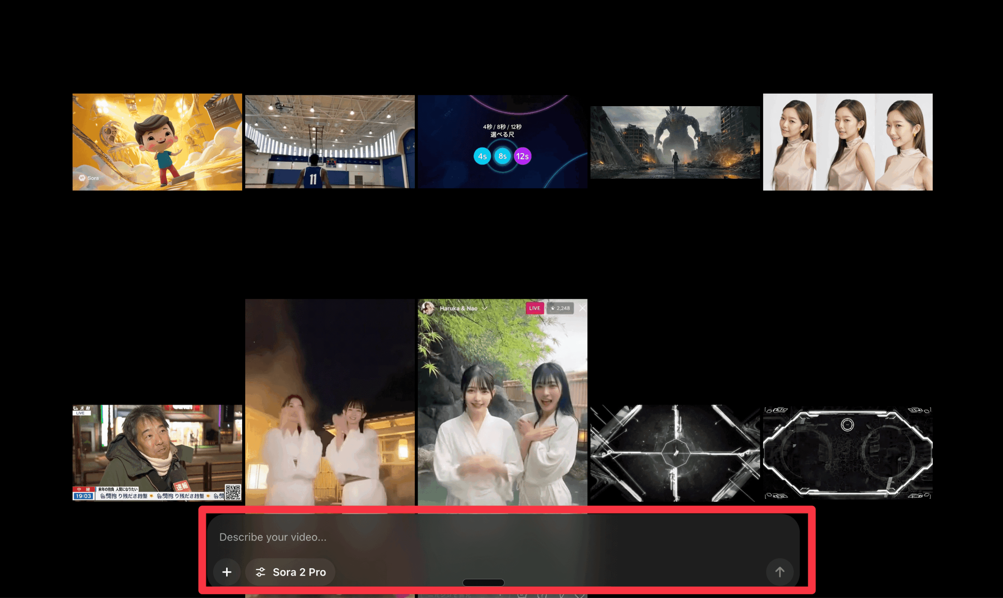This screenshot has width=1003, height=598.
Task: Select the 12s duration option
Action: point(522,155)
